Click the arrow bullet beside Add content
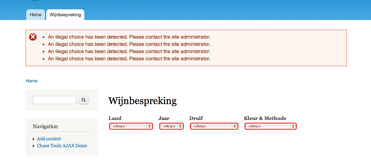Image resolution: width=371 pixels, height=162 pixels. pos(34,139)
